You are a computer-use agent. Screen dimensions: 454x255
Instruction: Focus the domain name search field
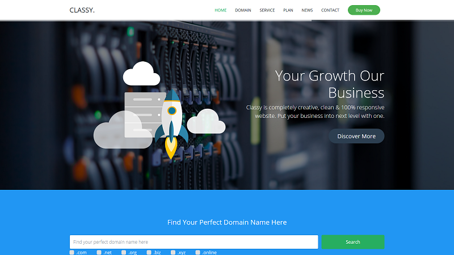[x=194, y=242]
